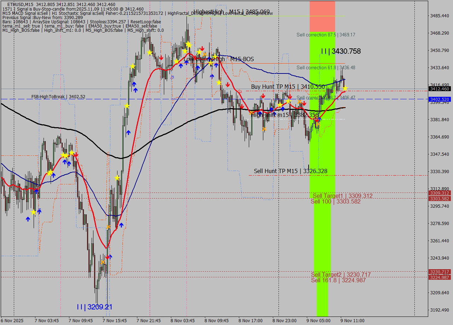Select the Sell Hunt TP M15 label

pyautogui.click(x=290, y=171)
